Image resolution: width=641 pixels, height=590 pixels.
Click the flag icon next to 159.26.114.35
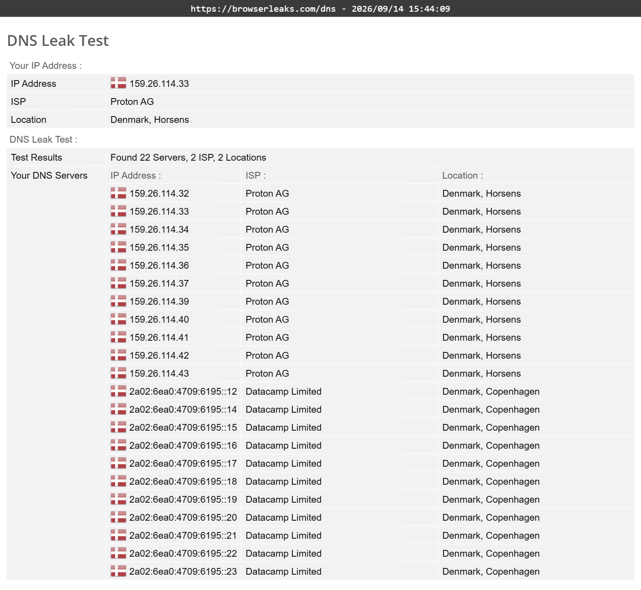coord(118,247)
